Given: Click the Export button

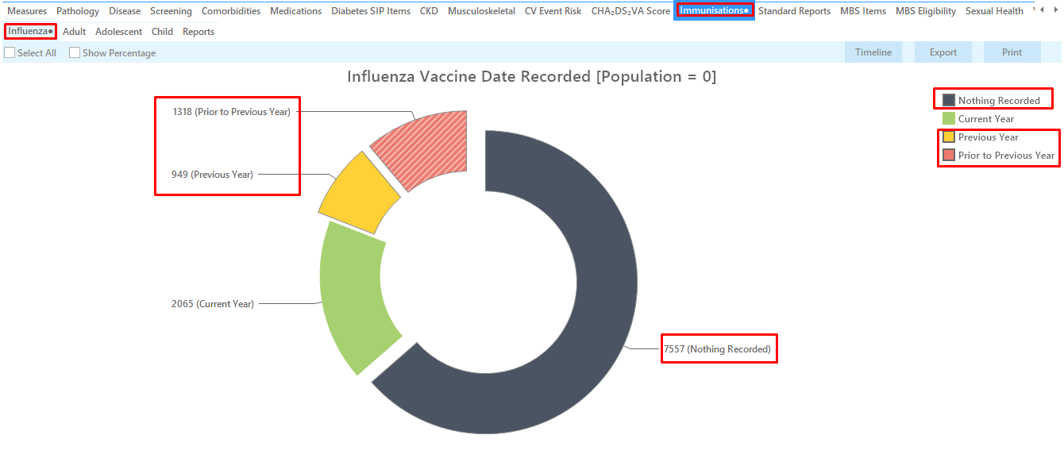Looking at the screenshot, I should click(x=943, y=52).
